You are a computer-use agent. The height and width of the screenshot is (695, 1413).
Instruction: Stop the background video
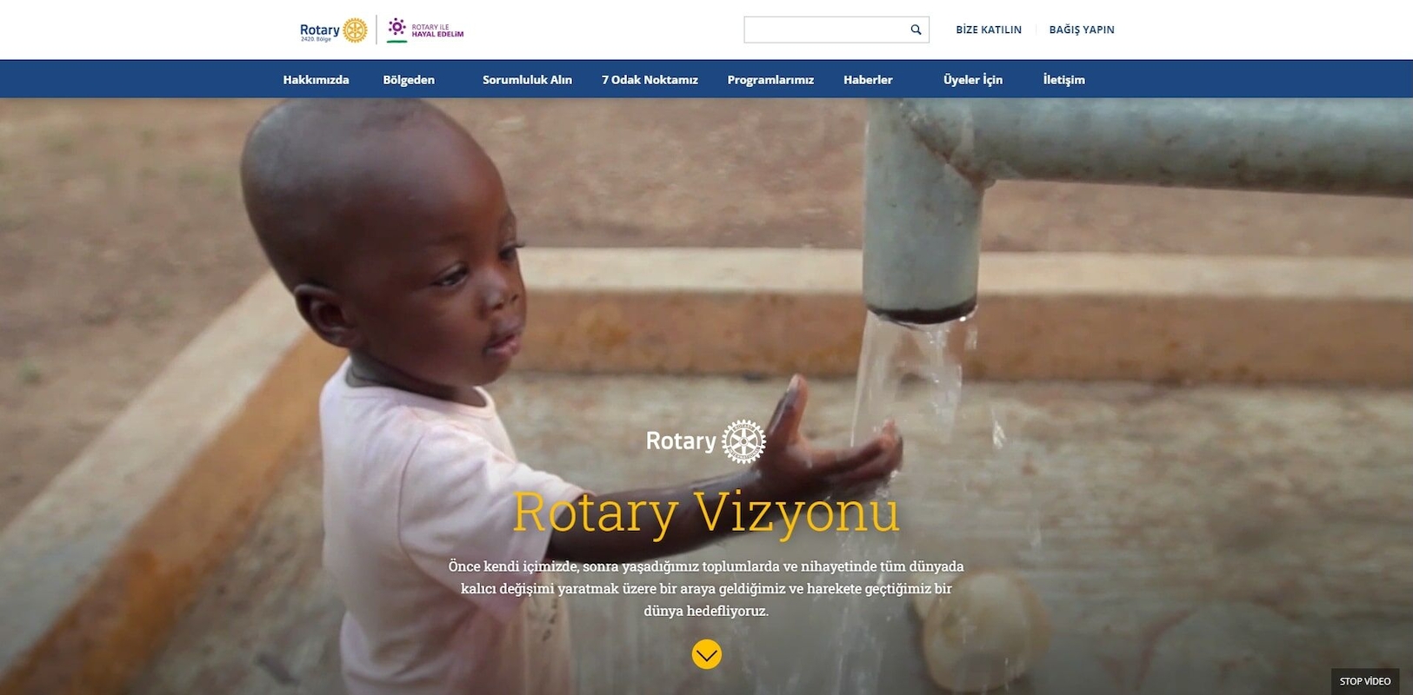point(1365,681)
